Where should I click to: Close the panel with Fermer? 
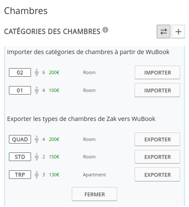[x=94, y=194]
